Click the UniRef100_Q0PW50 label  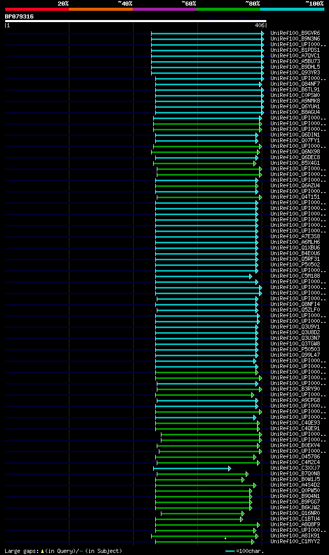click(x=295, y=491)
